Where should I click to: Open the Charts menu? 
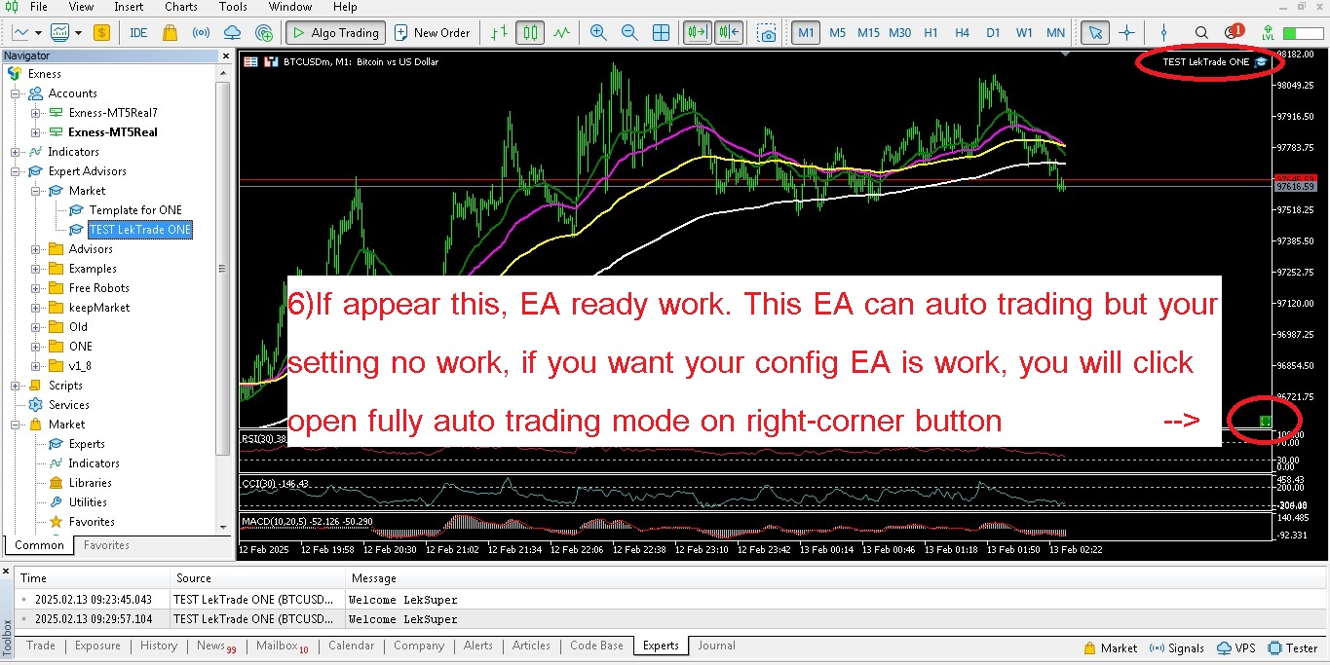coord(181,7)
